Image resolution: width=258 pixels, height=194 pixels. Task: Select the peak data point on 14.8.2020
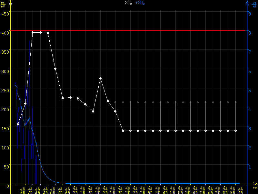pyautogui.click(x=101, y=78)
